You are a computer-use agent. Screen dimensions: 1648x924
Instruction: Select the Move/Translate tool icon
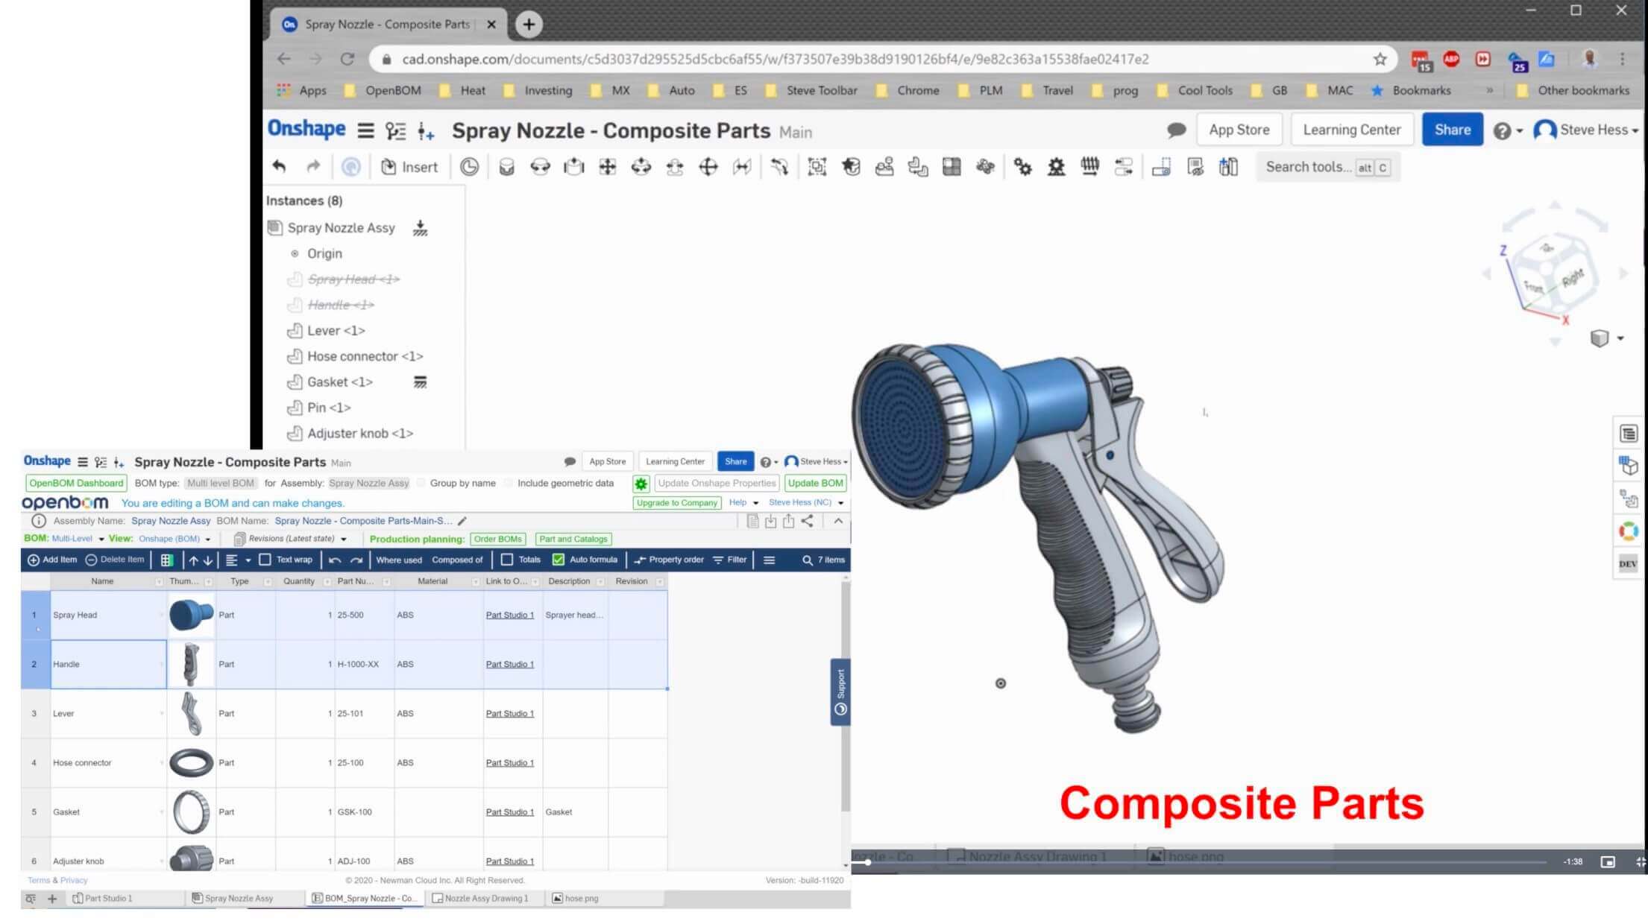607,166
